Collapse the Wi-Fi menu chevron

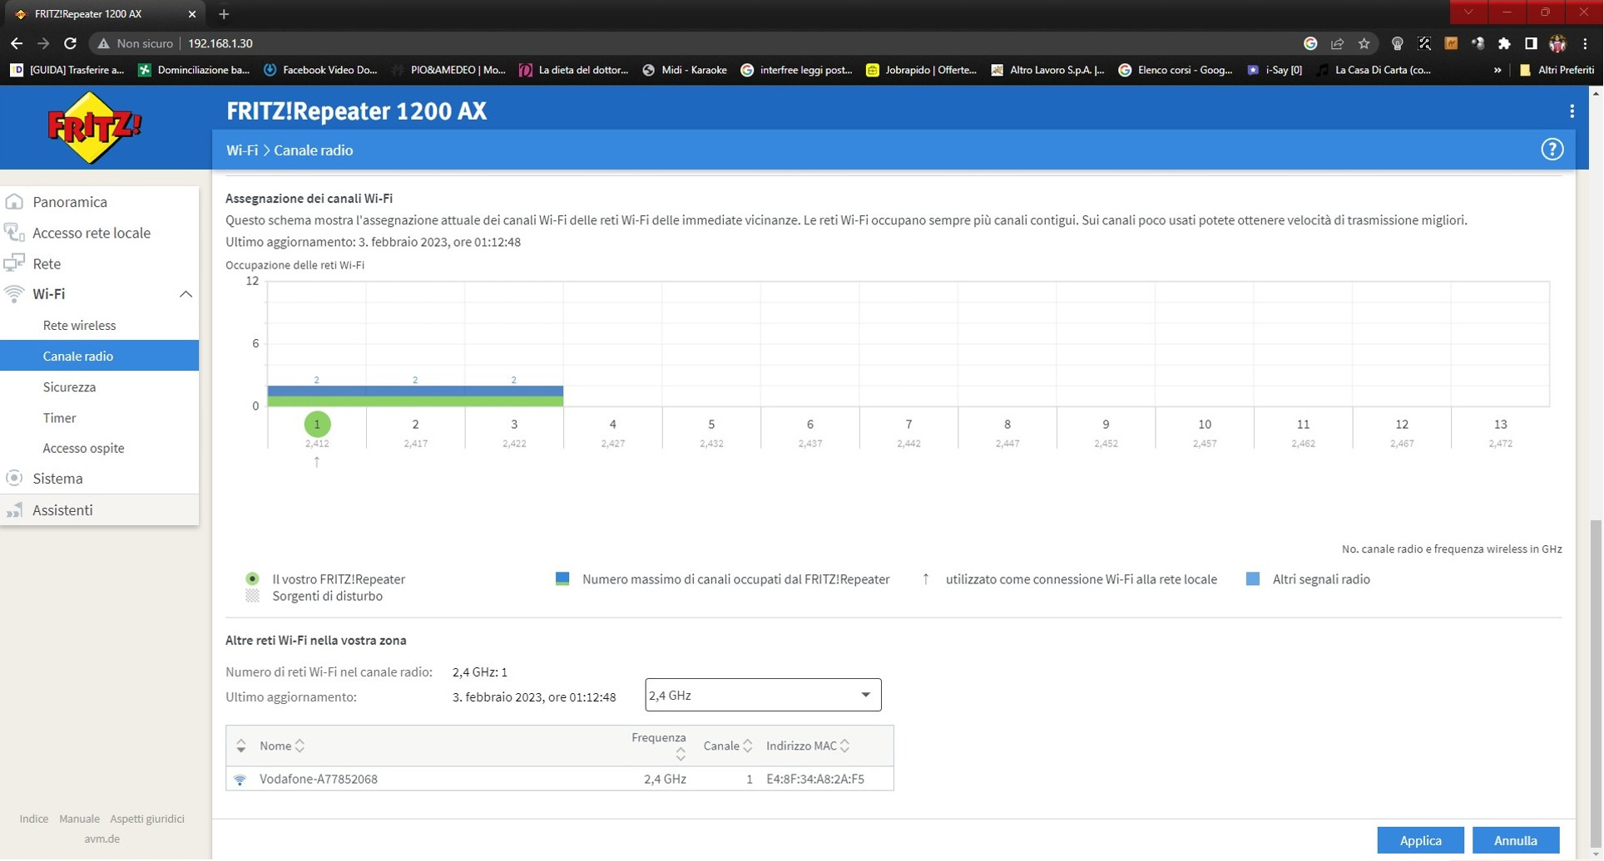coord(186,294)
